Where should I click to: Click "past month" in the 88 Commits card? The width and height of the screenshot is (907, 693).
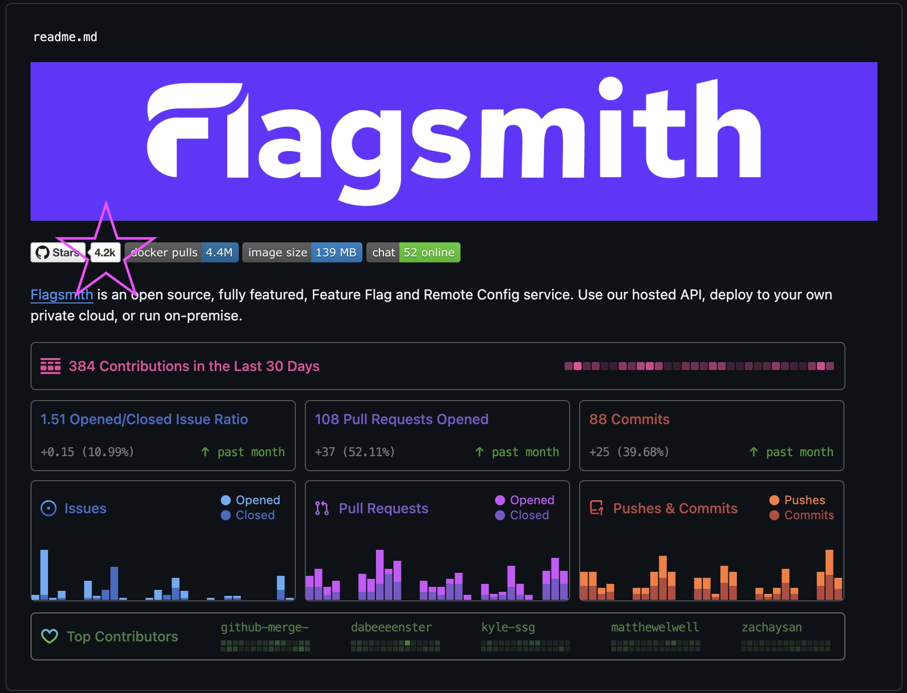click(x=799, y=452)
